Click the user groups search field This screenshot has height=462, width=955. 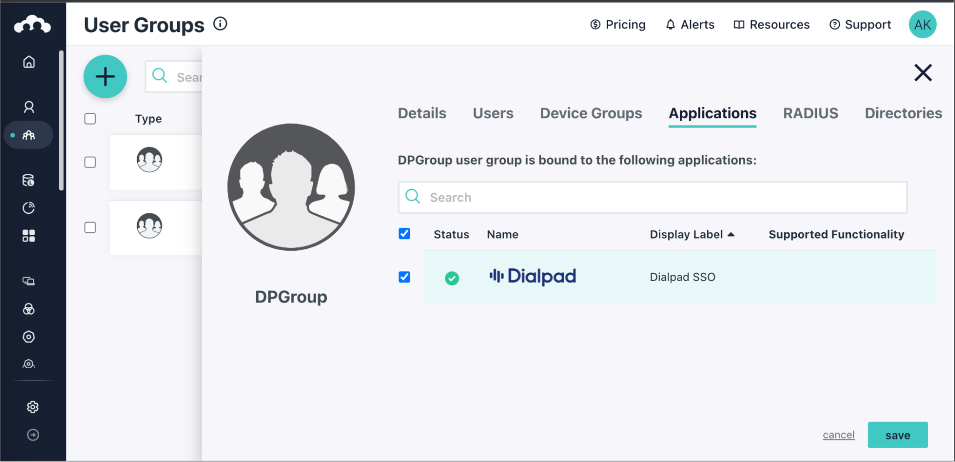pyautogui.click(x=174, y=76)
